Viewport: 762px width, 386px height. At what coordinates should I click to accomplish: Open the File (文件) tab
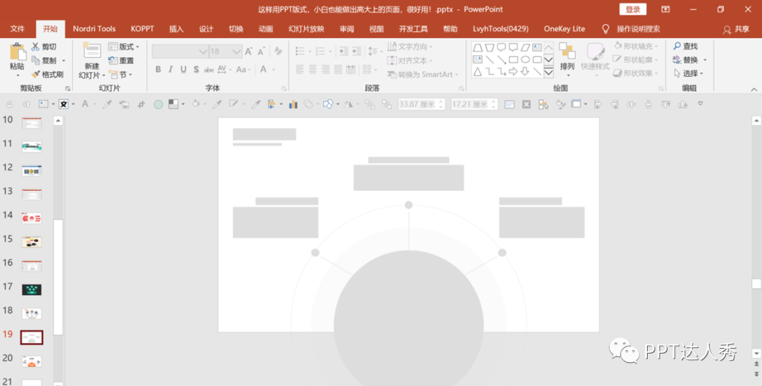coord(18,29)
